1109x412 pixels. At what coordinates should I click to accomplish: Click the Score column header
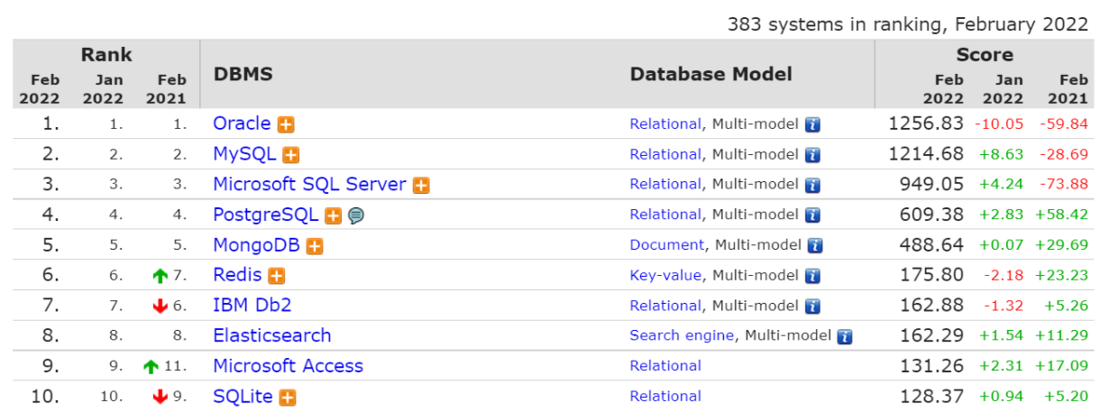pos(985,55)
